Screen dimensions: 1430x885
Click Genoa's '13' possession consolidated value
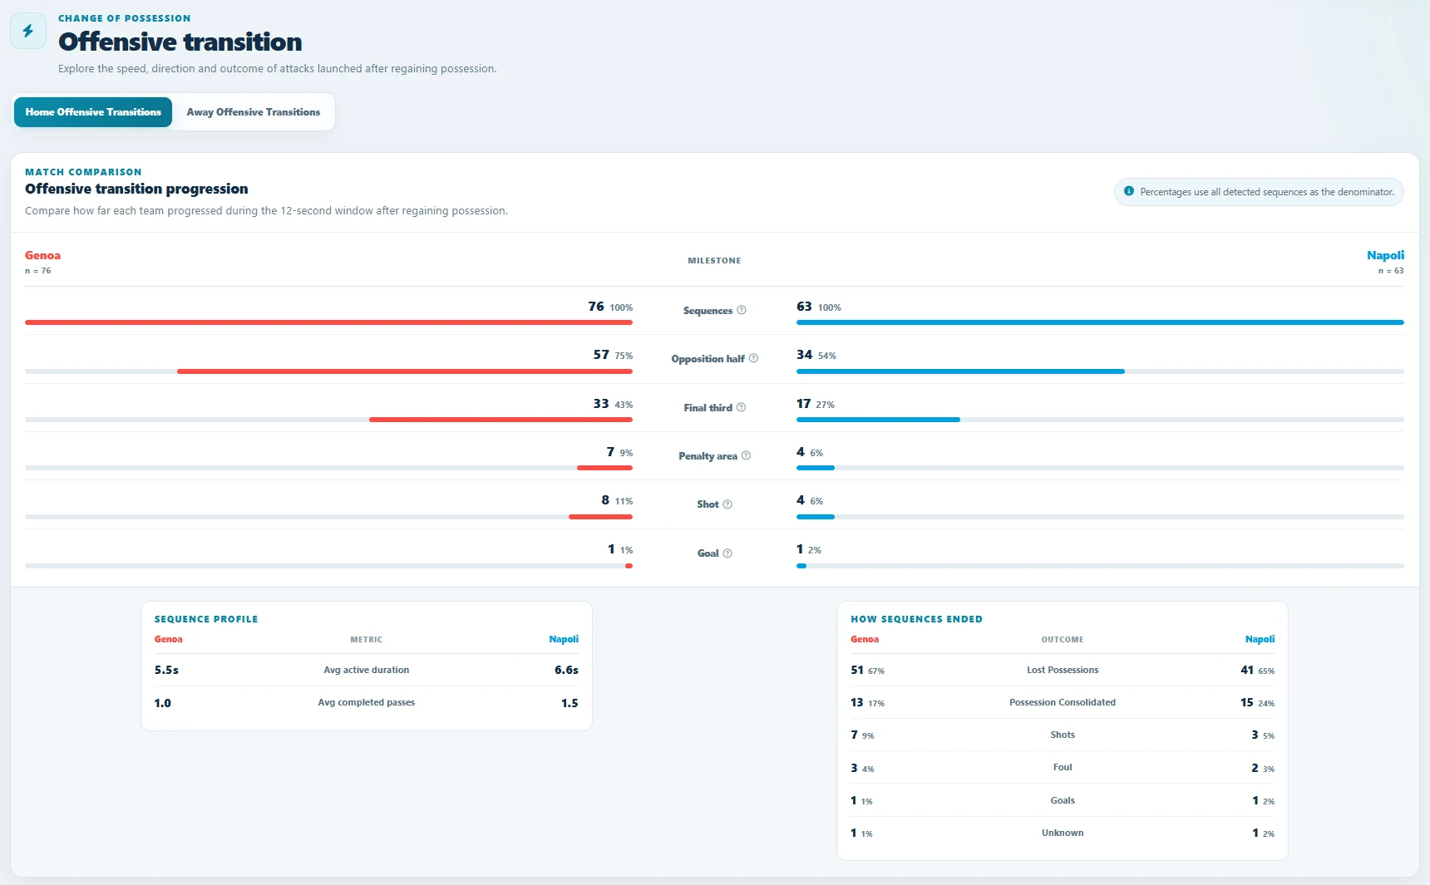857,702
